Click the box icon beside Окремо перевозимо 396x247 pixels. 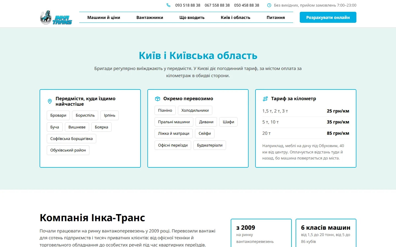point(158,99)
